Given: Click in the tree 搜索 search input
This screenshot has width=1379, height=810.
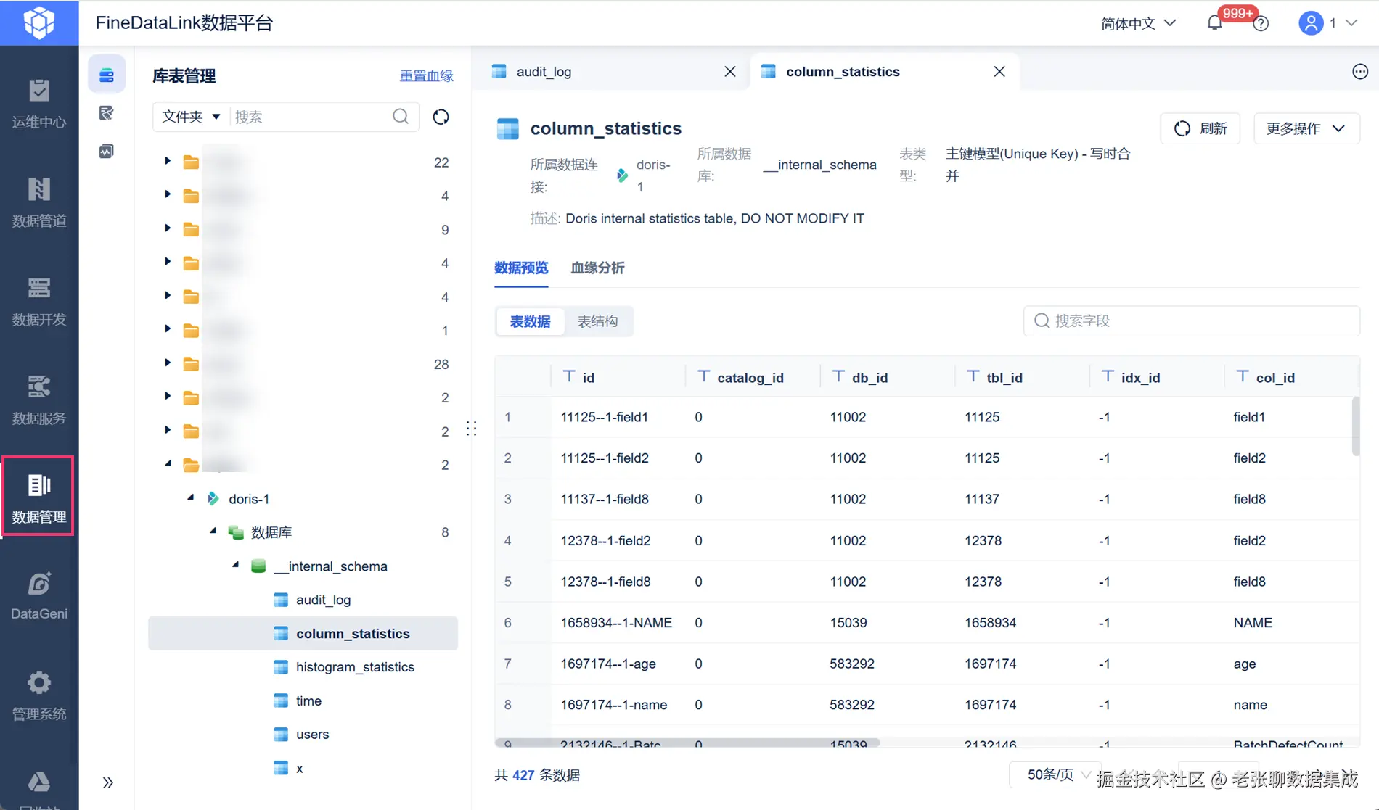Looking at the screenshot, I should click(312, 117).
